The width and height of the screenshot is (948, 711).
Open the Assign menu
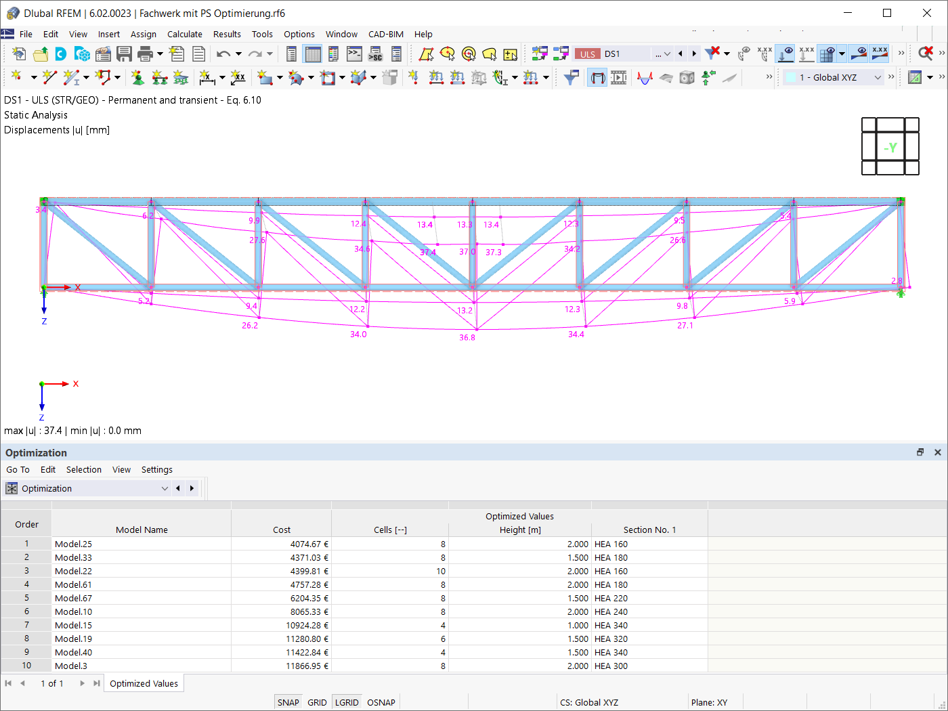point(143,34)
